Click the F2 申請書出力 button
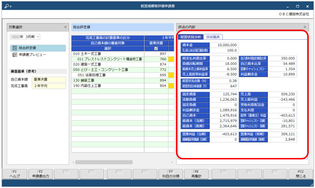Viewport: 315px width, 188px height. [41, 174]
